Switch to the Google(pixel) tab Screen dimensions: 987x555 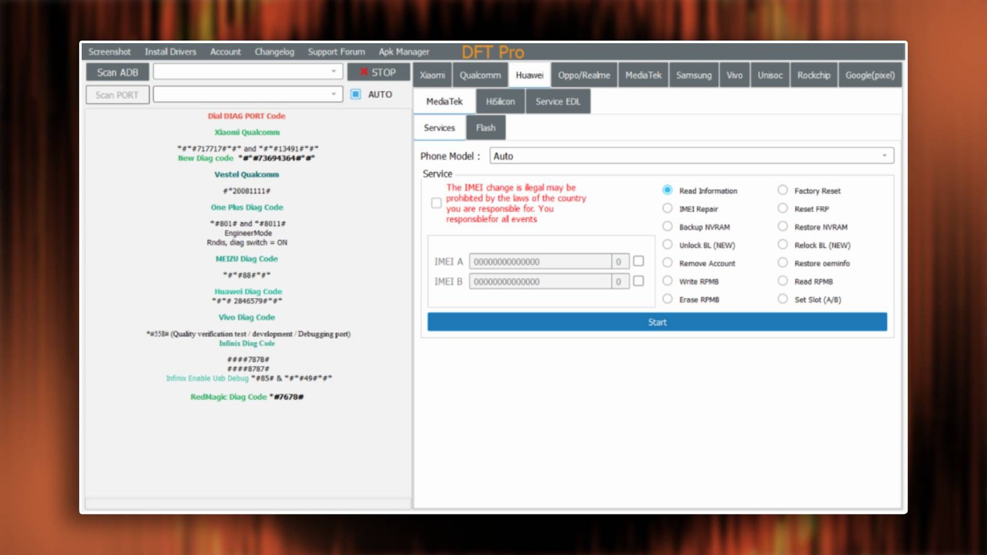[x=870, y=75]
